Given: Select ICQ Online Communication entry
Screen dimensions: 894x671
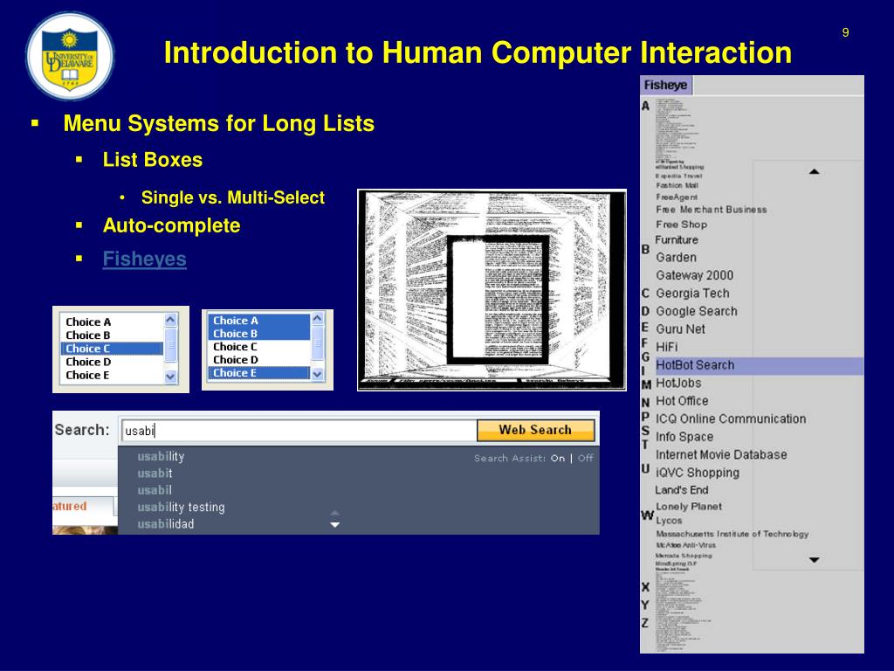Looking at the screenshot, I should point(731,419).
